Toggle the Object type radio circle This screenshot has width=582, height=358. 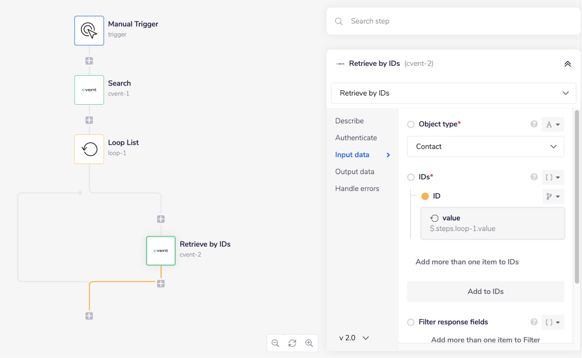click(x=411, y=125)
